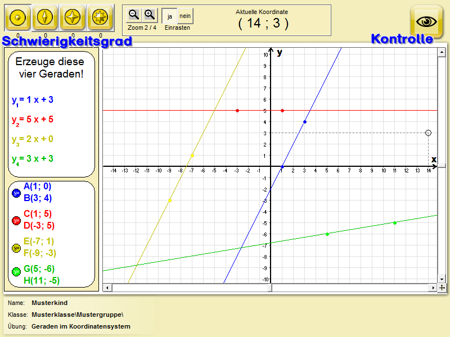Screen dimensions: 450x337
Task: Click the green y= equation icon
Action: coord(16,272)
